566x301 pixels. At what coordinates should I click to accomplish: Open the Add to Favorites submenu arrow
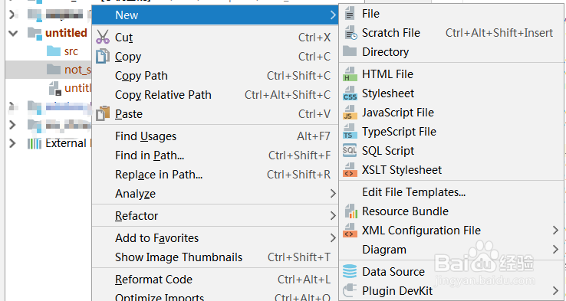coord(333,238)
